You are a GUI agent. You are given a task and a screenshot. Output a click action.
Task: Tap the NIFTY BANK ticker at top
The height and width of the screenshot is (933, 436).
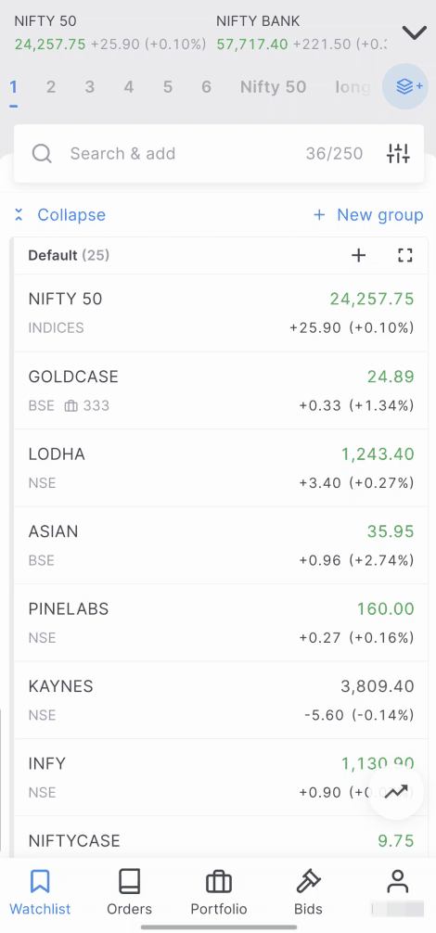301,32
